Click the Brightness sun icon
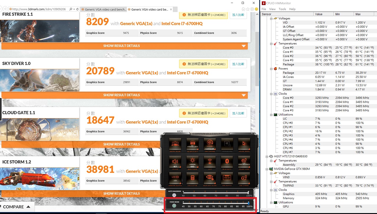 (192, 161)
